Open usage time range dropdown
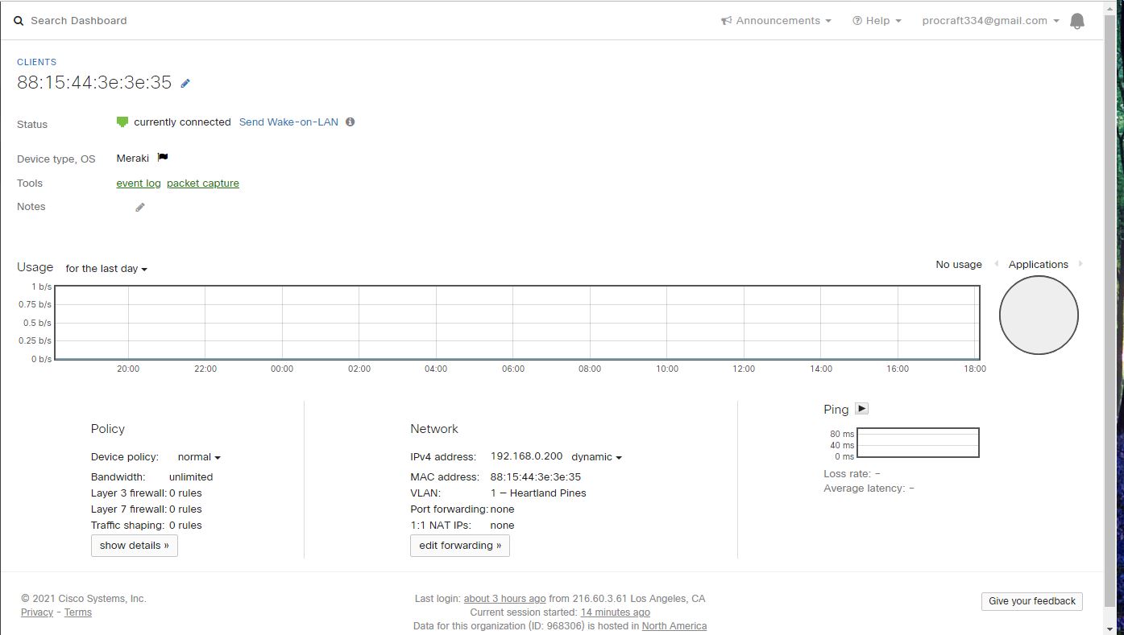The image size is (1124, 635). pyautogui.click(x=106, y=269)
